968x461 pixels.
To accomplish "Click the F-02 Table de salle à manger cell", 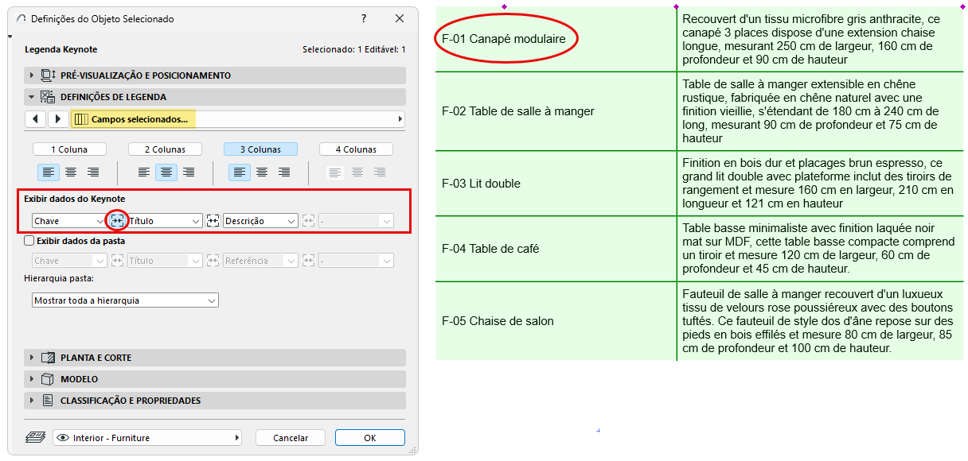I will click(556, 111).
